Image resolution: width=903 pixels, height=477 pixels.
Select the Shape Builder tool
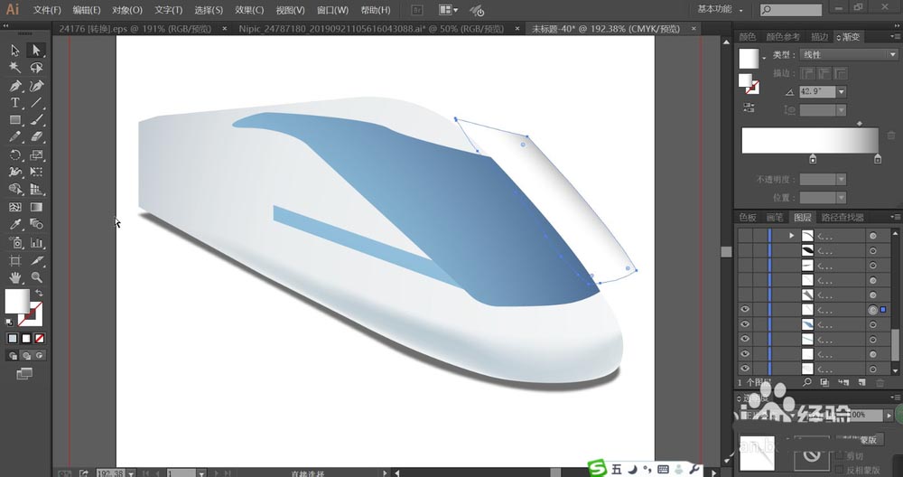pyautogui.click(x=15, y=189)
